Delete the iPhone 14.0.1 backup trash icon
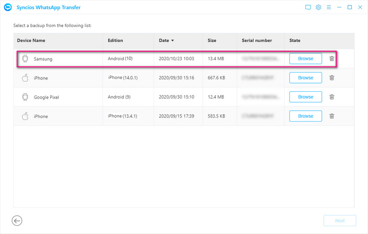Screen dimensions: 368x234 (x=332, y=78)
